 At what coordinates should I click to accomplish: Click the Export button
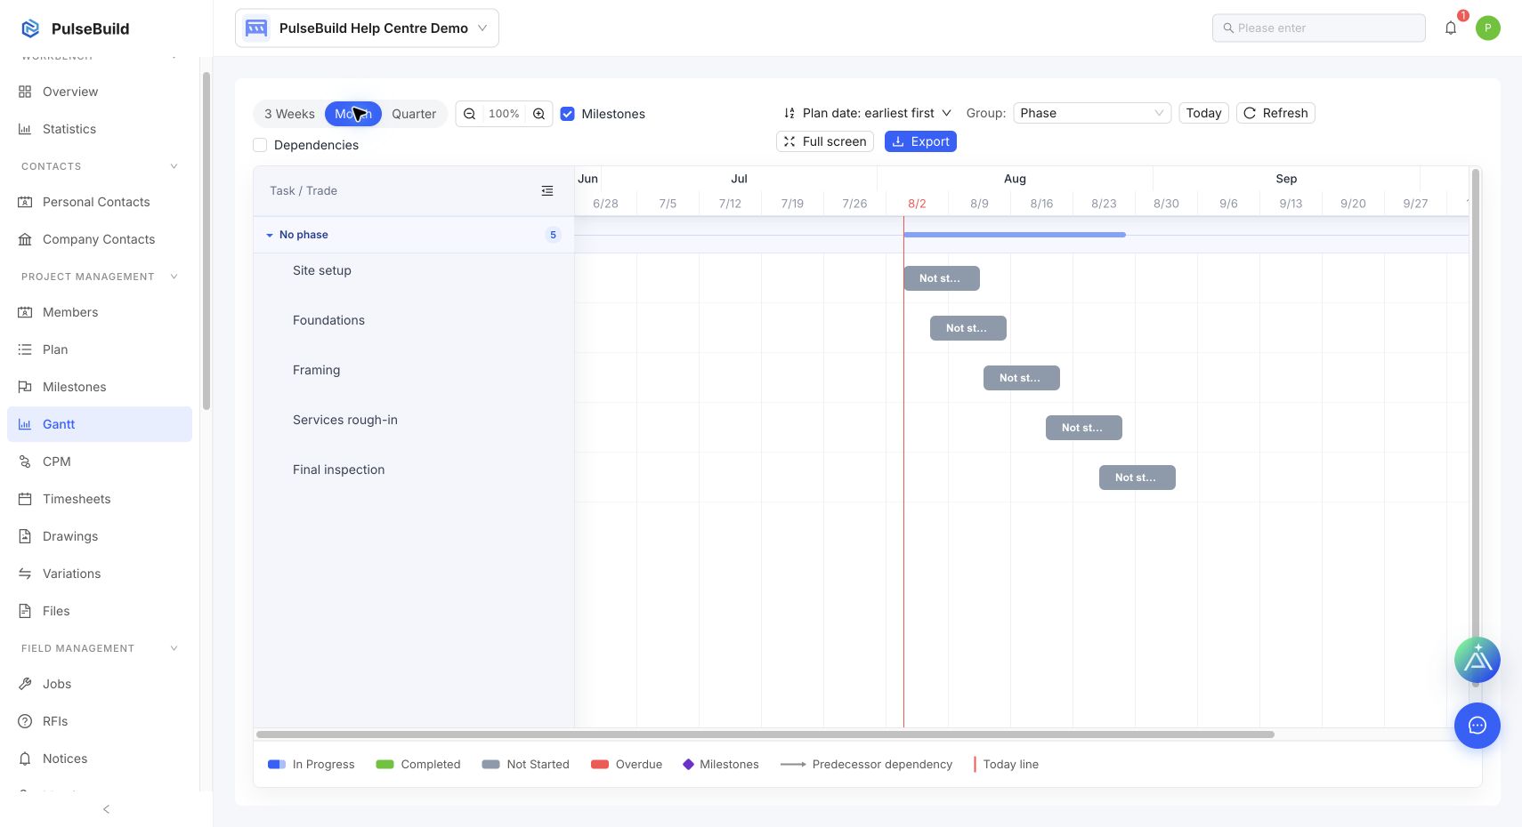tap(920, 141)
